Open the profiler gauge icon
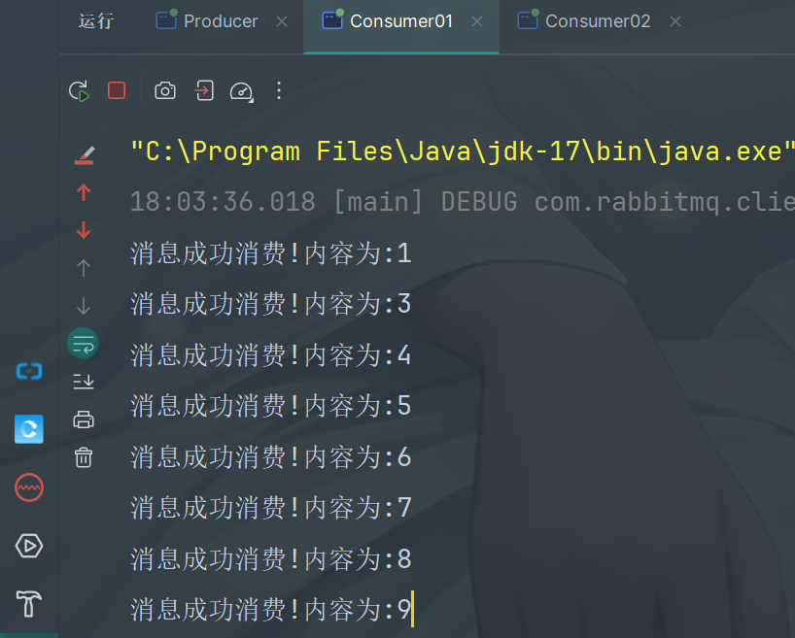 tap(242, 91)
